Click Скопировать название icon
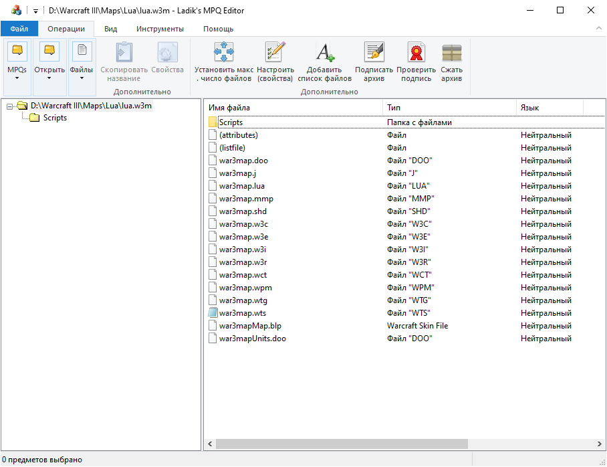 pyautogui.click(x=124, y=52)
